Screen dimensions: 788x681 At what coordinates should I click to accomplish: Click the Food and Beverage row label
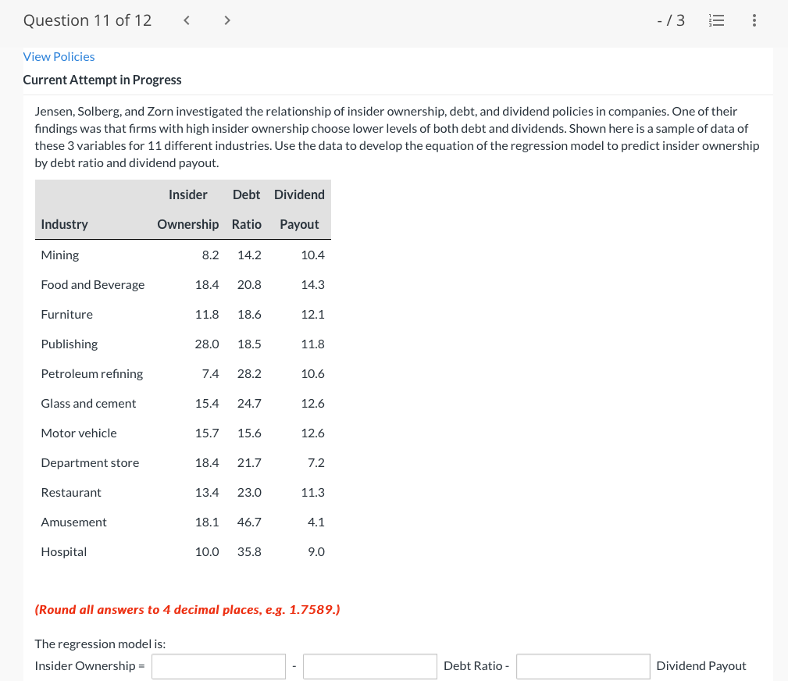point(92,284)
